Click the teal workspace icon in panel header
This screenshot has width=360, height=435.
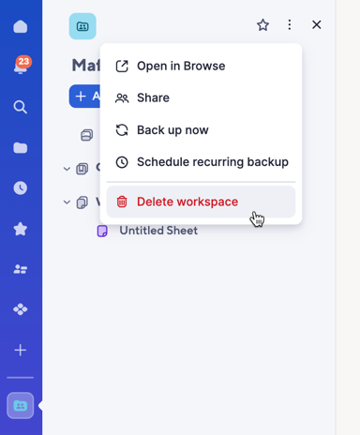coord(82,26)
